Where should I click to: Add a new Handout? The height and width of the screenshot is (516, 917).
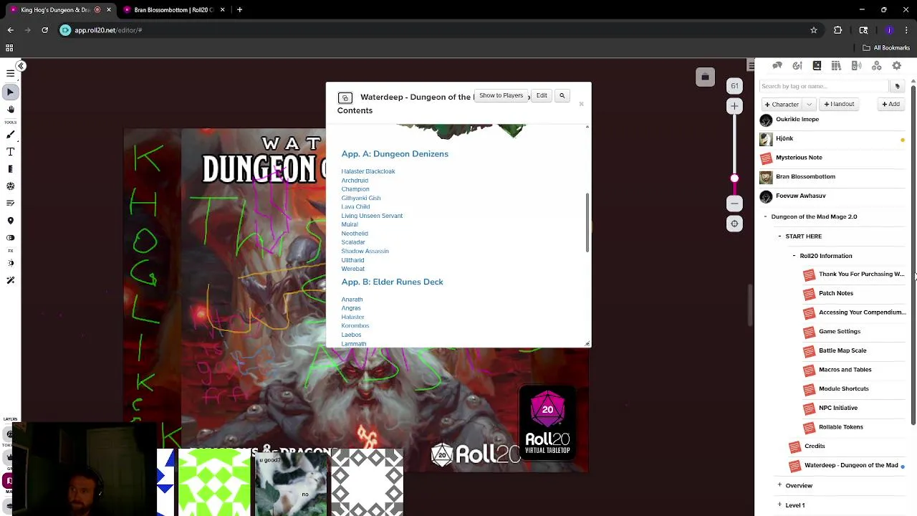point(839,104)
